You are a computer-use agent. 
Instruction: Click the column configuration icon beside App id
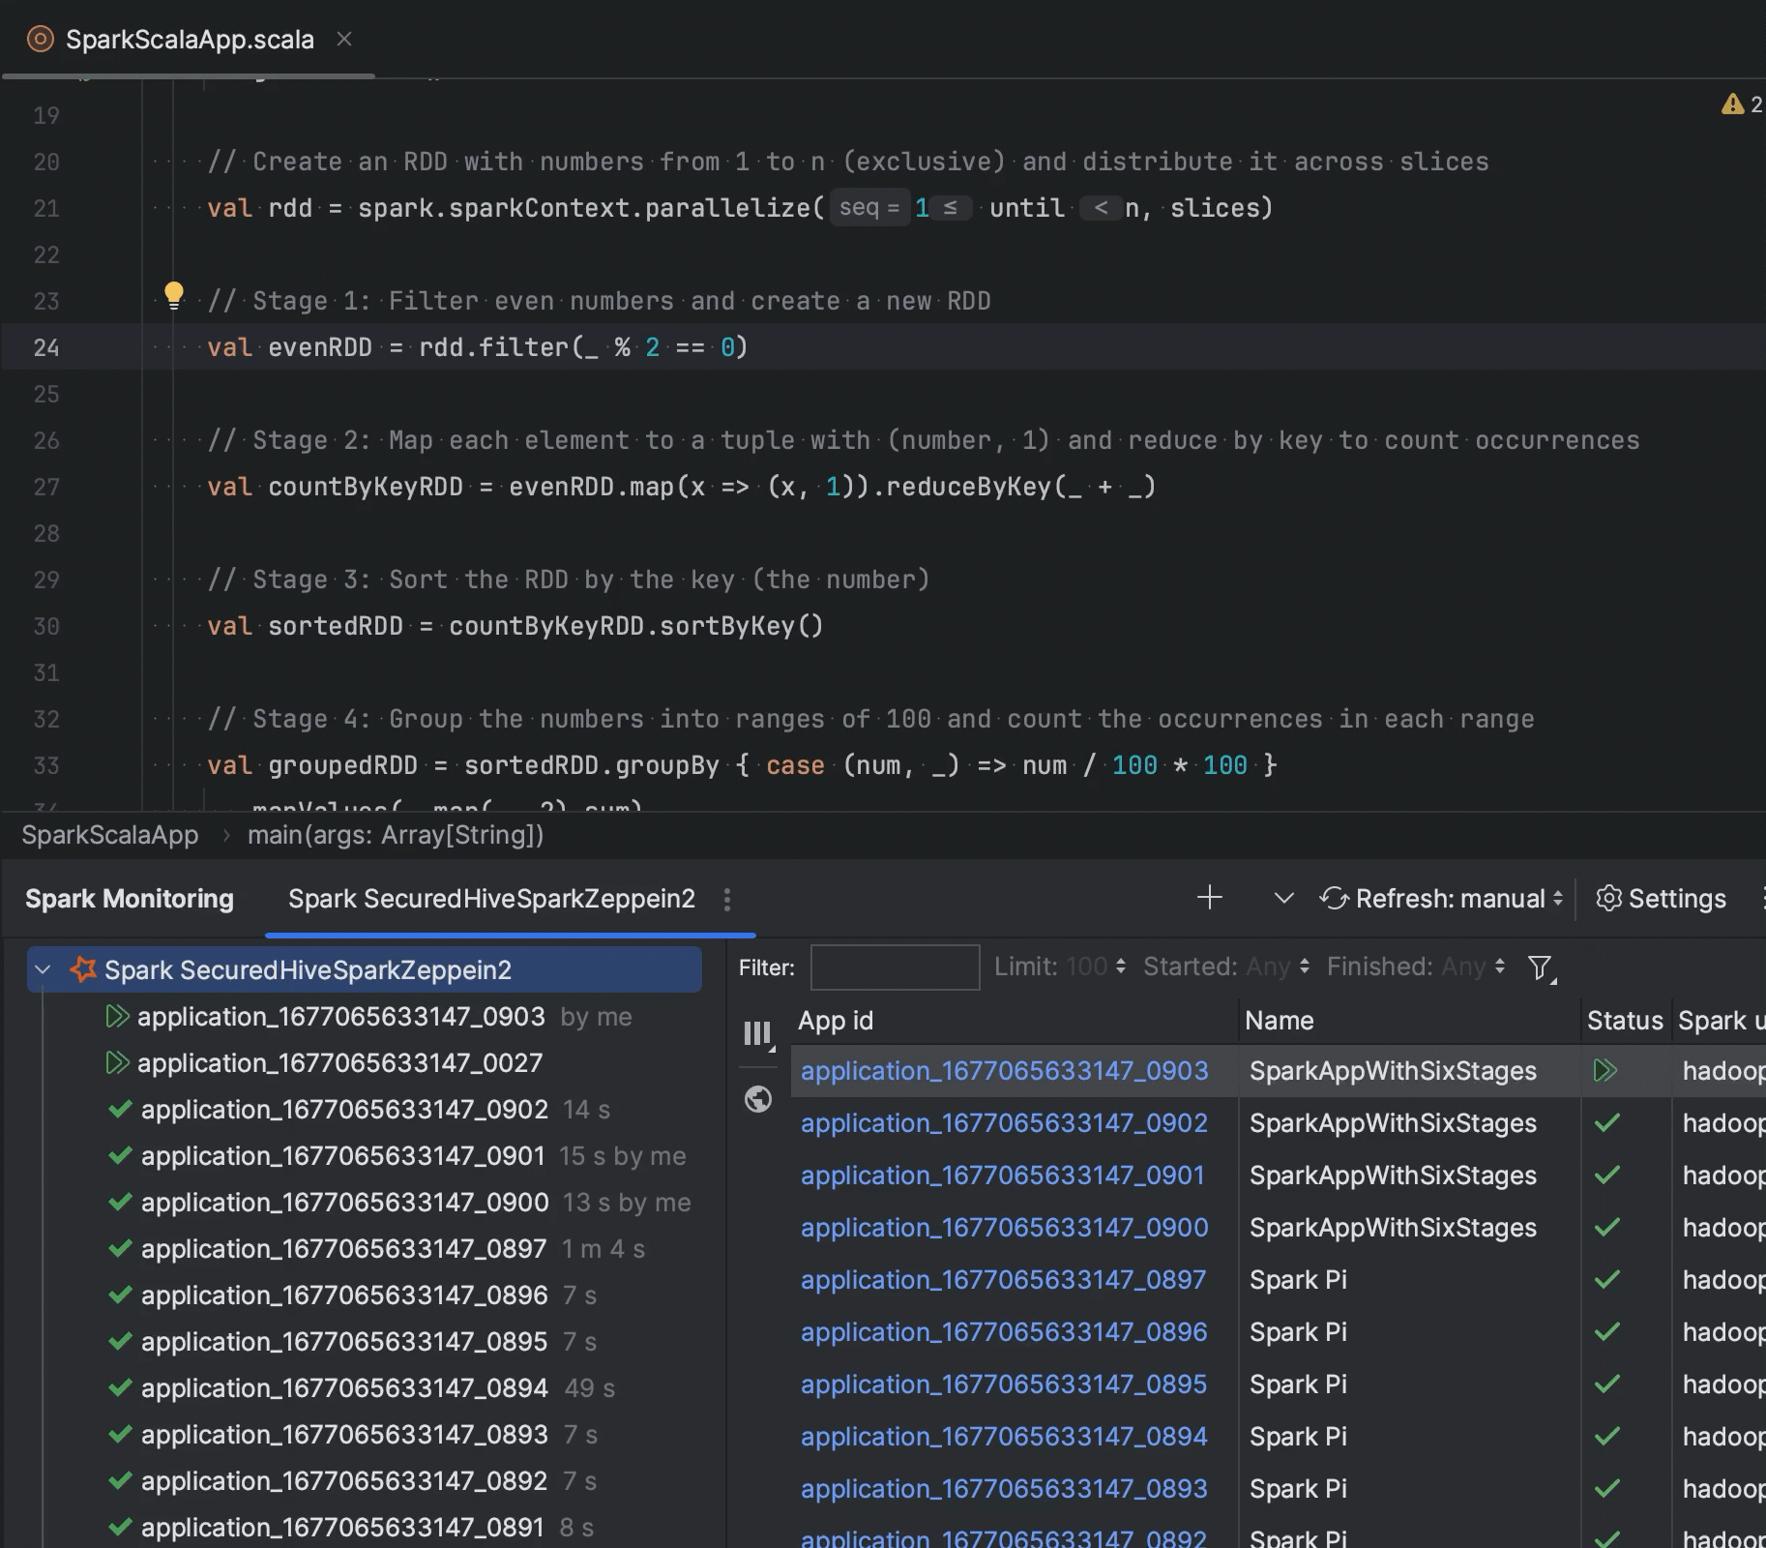pos(758,1033)
